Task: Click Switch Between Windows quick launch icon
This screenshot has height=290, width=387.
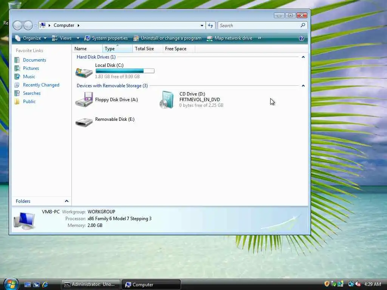Action: (36, 285)
